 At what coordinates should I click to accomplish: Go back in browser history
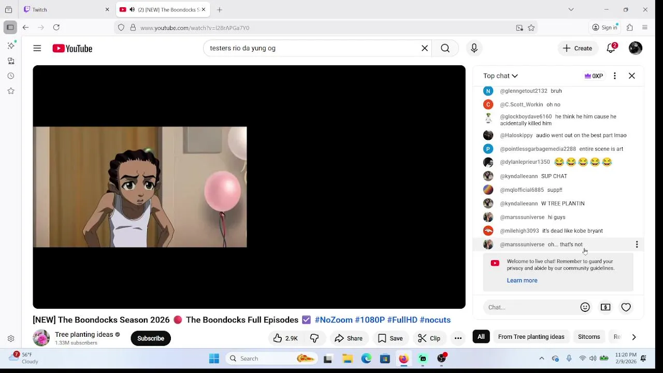tap(25, 27)
